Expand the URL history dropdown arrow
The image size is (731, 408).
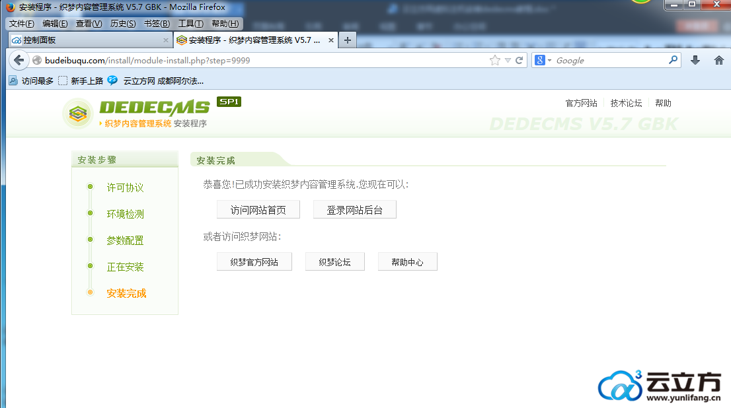click(508, 60)
